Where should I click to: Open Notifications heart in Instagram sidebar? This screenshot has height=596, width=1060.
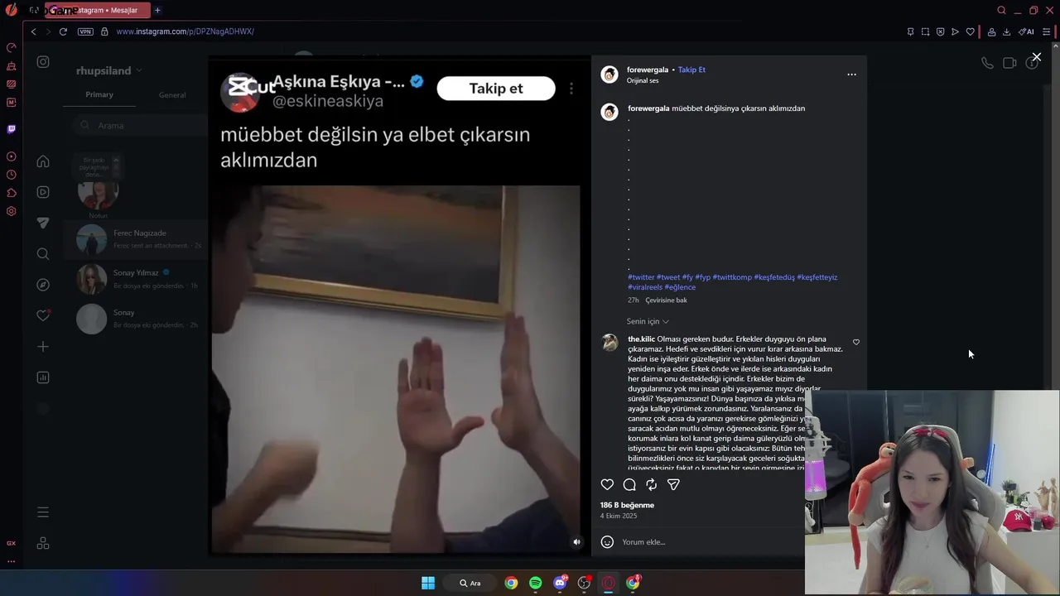point(43,315)
